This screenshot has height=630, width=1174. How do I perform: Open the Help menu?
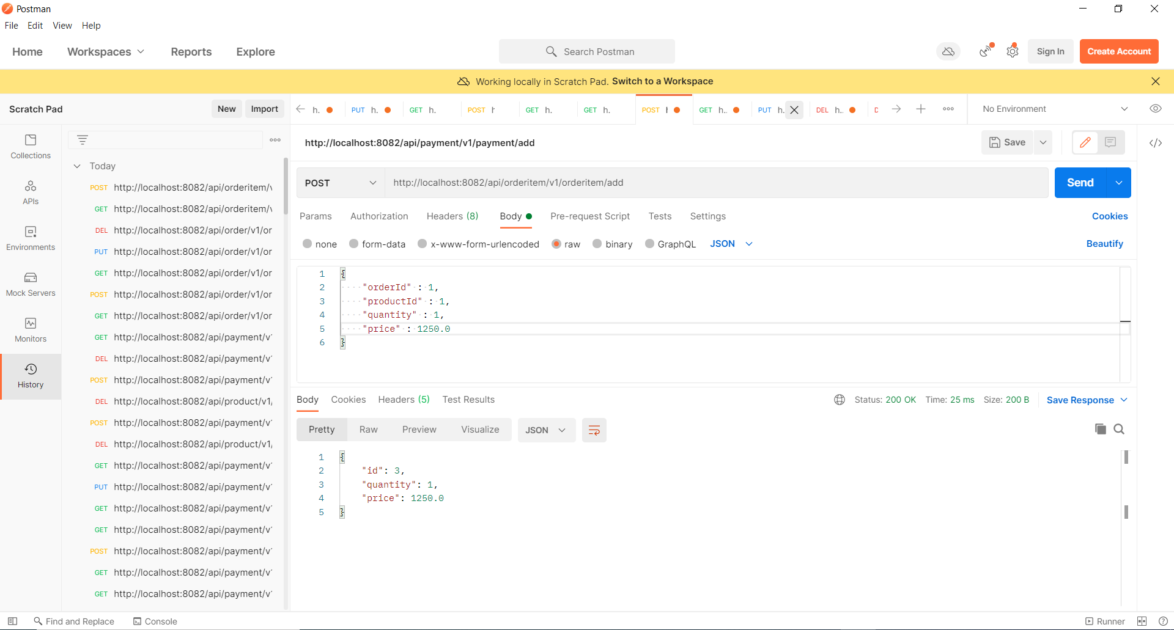click(91, 26)
